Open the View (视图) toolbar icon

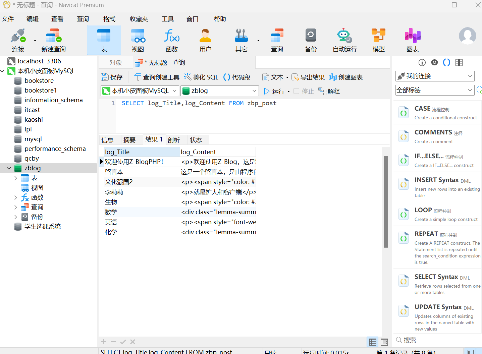(138, 40)
